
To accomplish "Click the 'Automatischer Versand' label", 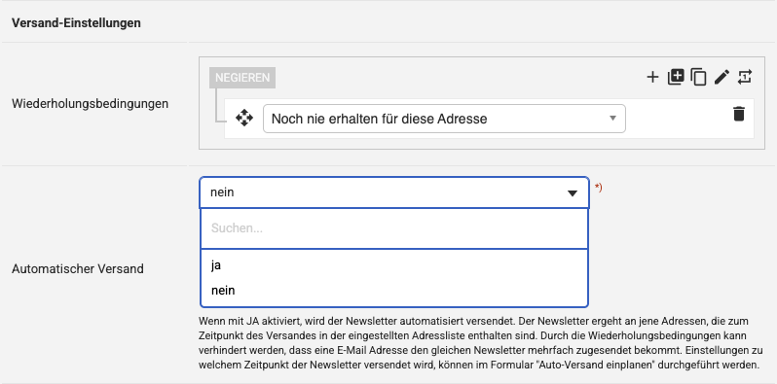I will (78, 269).
